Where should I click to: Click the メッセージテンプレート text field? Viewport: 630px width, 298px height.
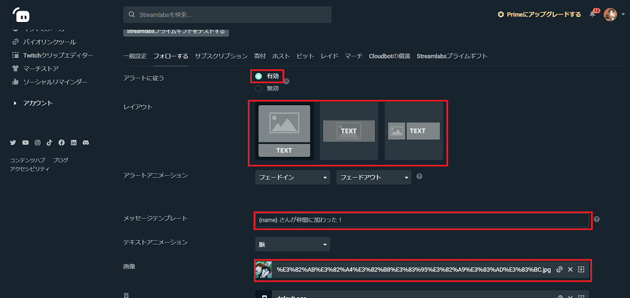pos(422,220)
